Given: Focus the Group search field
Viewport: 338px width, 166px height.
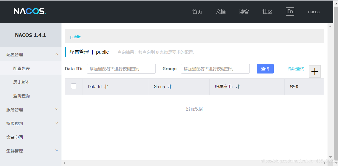Looking at the screenshot, I should click(x=215, y=69).
